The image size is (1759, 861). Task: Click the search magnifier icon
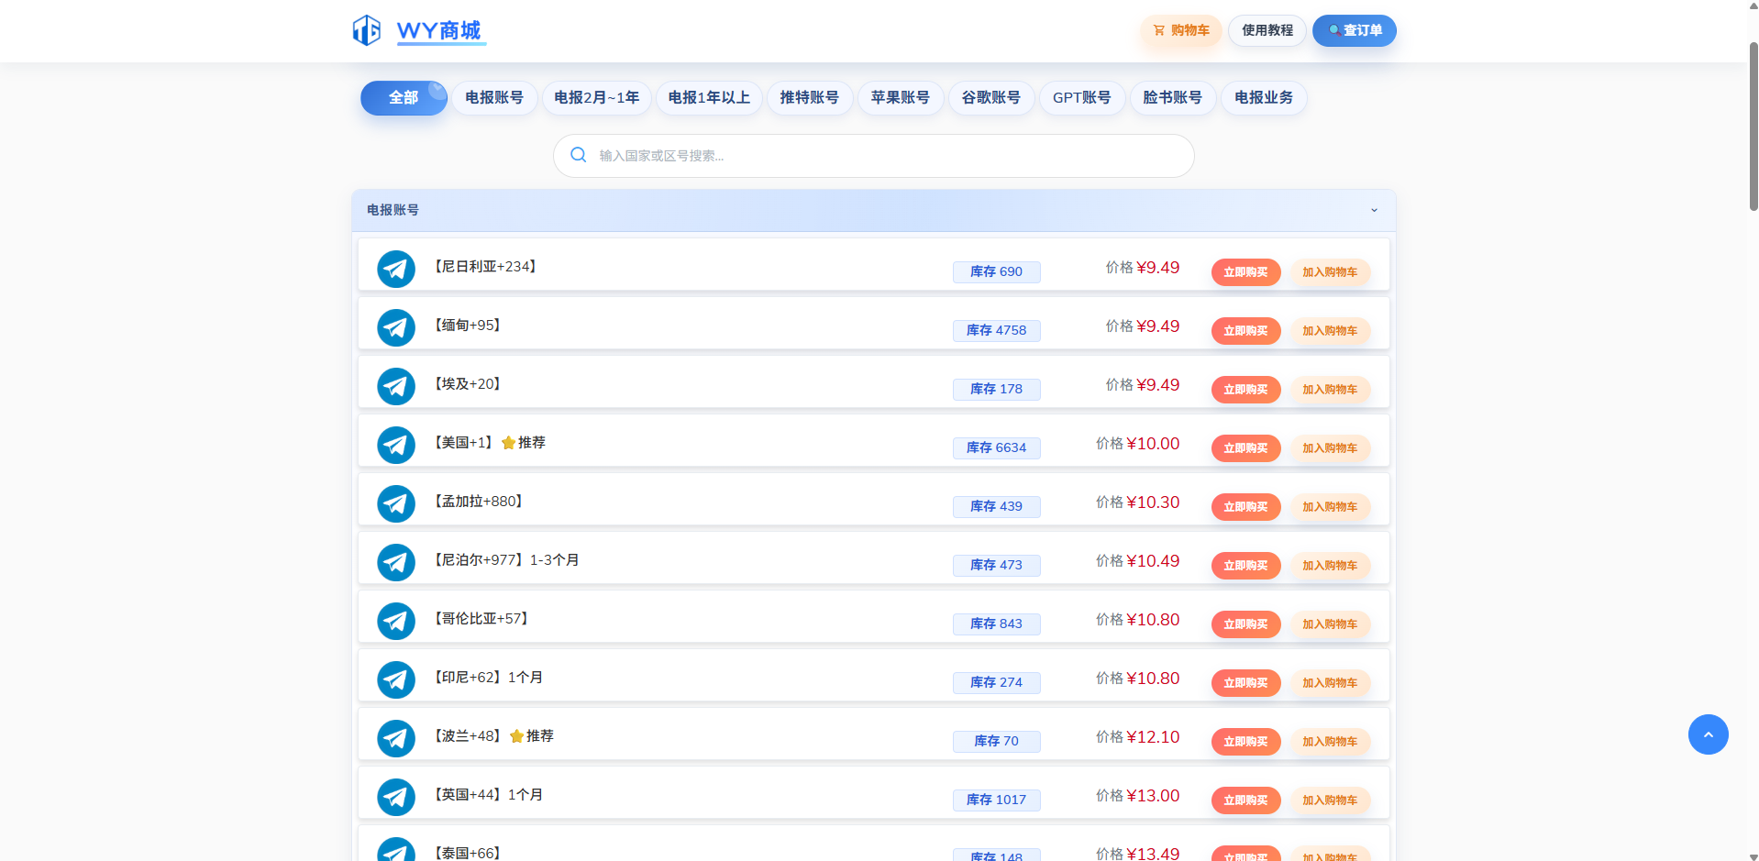pyautogui.click(x=579, y=155)
